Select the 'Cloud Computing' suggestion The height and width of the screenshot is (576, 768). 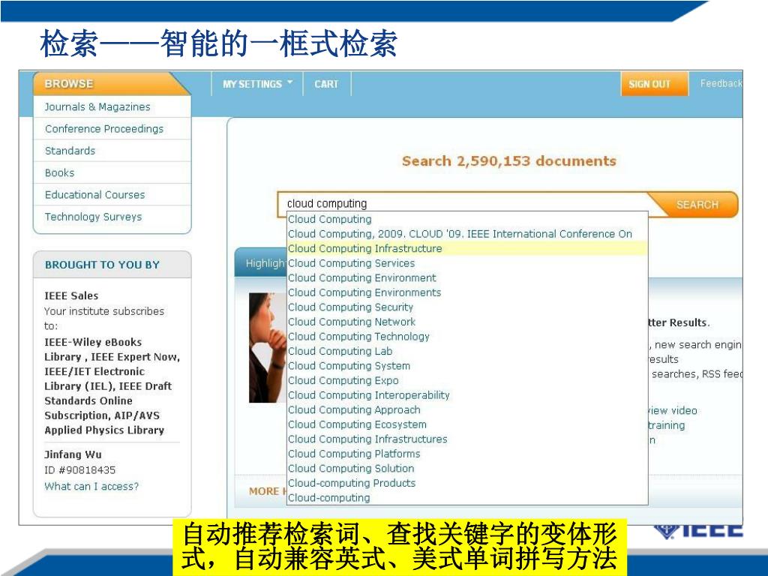click(467, 220)
